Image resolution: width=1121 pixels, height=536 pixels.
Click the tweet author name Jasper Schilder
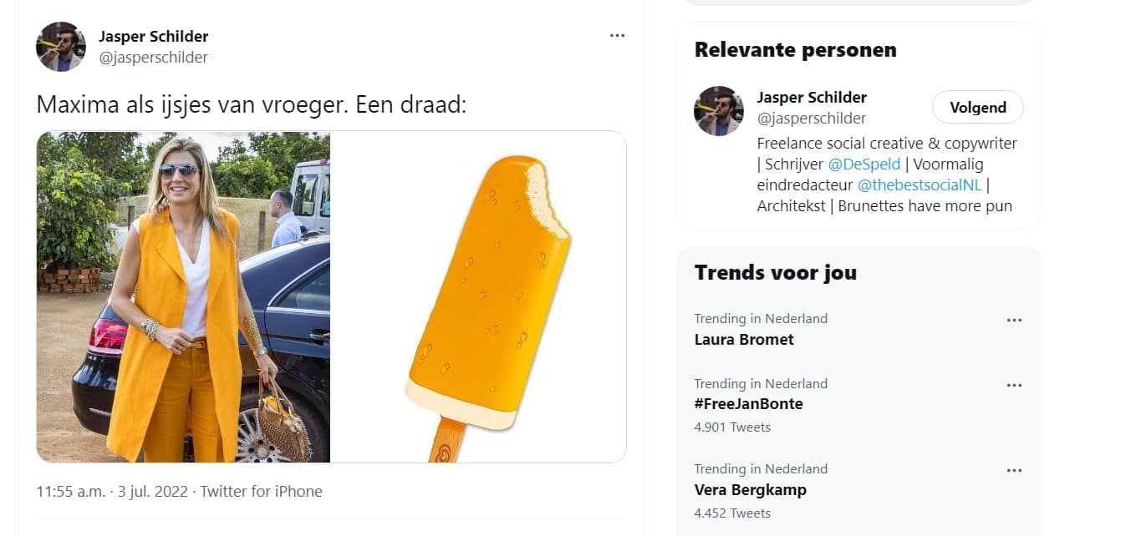153,36
